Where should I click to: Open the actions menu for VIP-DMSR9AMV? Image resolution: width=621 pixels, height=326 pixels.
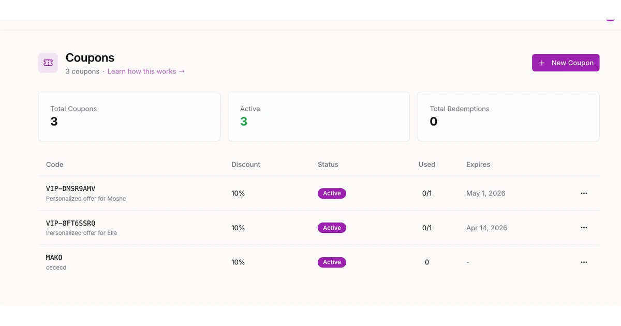(584, 193)
